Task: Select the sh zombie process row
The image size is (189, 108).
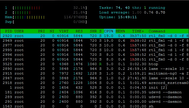Action: (94, 106)
